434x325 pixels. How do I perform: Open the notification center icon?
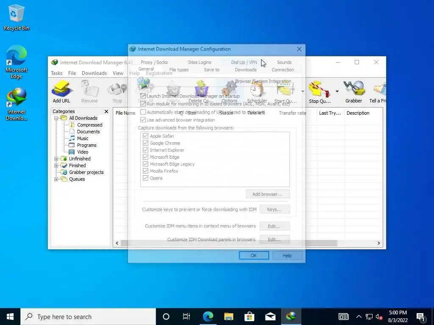(420, 317)
